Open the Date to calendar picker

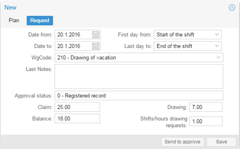96,46
